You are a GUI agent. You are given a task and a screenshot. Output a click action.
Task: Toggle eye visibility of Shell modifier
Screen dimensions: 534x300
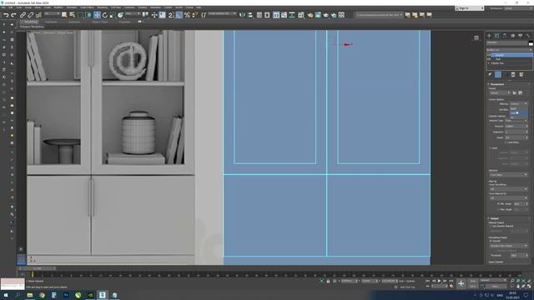[490, 59]
